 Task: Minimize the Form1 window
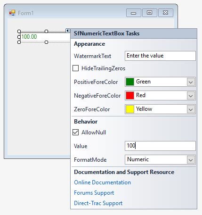pyautogui.click(x=134, y=13)
